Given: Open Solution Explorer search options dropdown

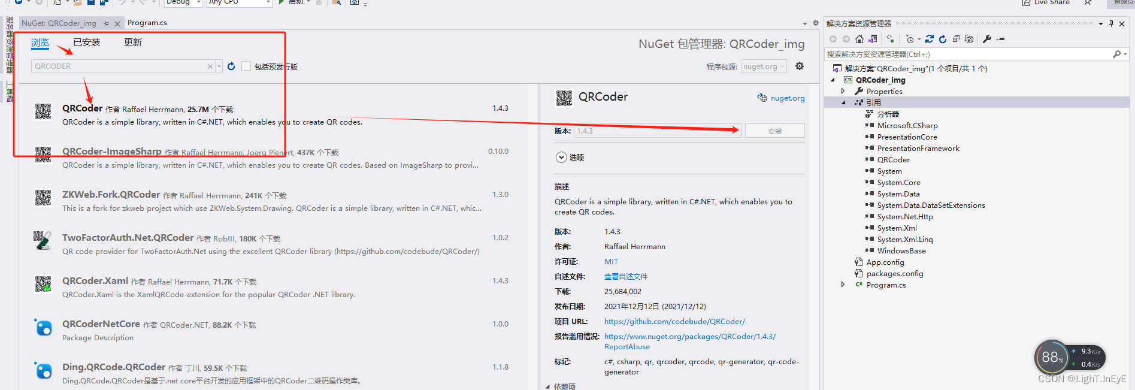Looking at the screenshot, I should 1126,55.
